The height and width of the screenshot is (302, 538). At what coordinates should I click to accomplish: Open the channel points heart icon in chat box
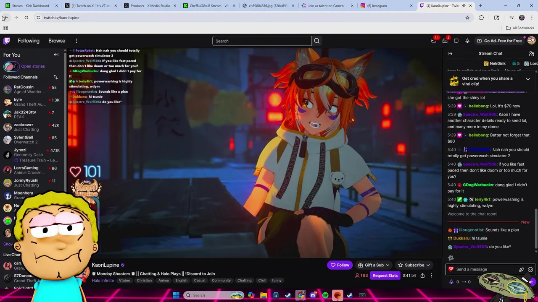[451, 269]
